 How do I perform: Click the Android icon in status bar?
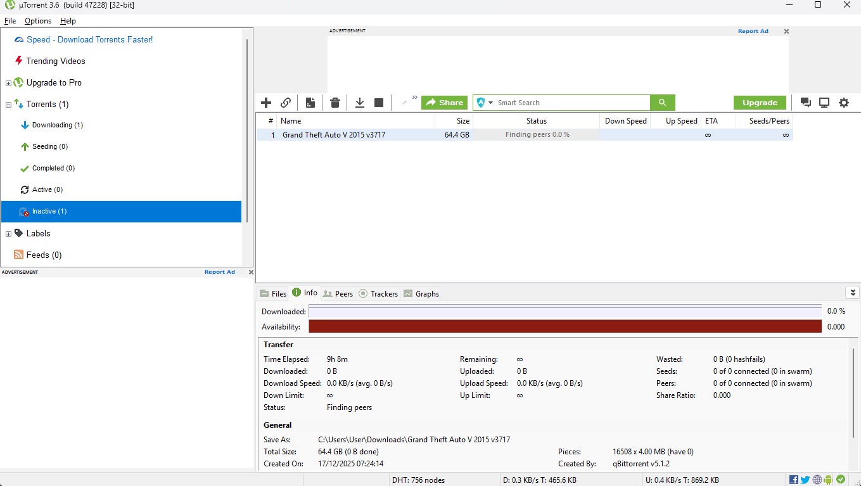(x=829, y=480)
